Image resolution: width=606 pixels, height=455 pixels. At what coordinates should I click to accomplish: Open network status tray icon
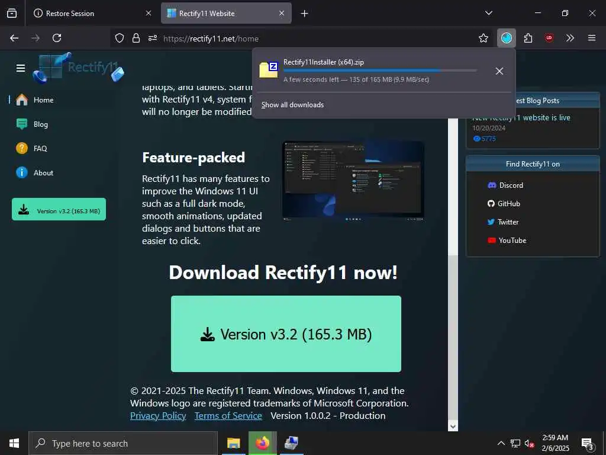515,443
